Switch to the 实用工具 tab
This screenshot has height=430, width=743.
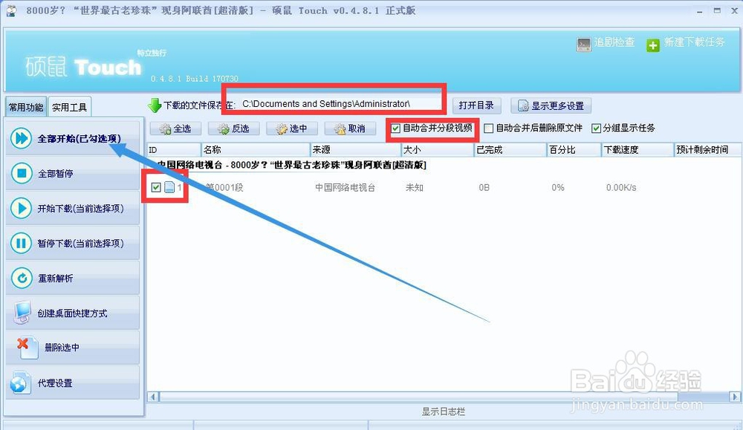click(x=69, y=107)
